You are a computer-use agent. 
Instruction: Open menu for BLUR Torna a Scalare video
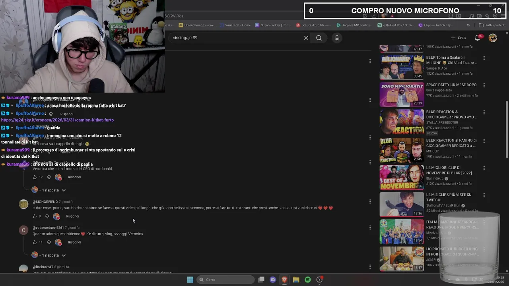pyautogui.click(x=484, y=58)
